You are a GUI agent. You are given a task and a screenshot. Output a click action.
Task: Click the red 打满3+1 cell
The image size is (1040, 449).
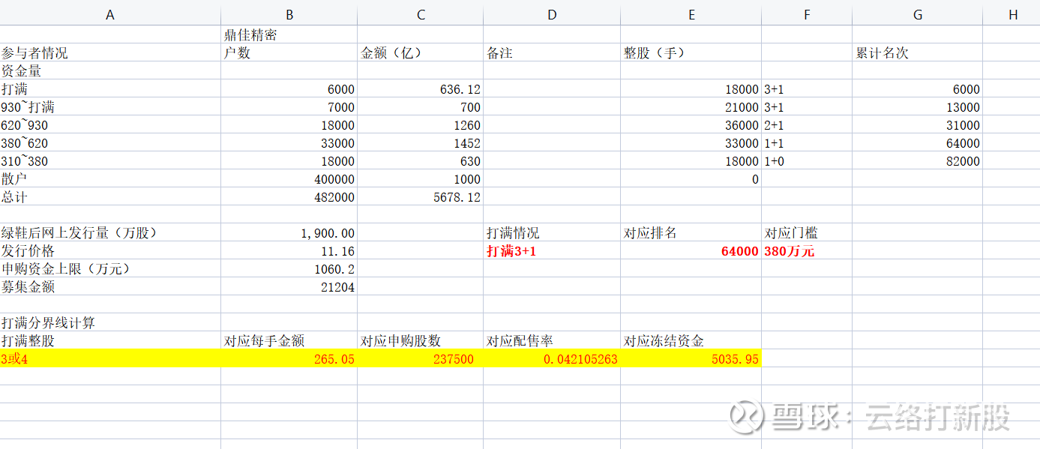pyautogui.click(x=552, y=250)
